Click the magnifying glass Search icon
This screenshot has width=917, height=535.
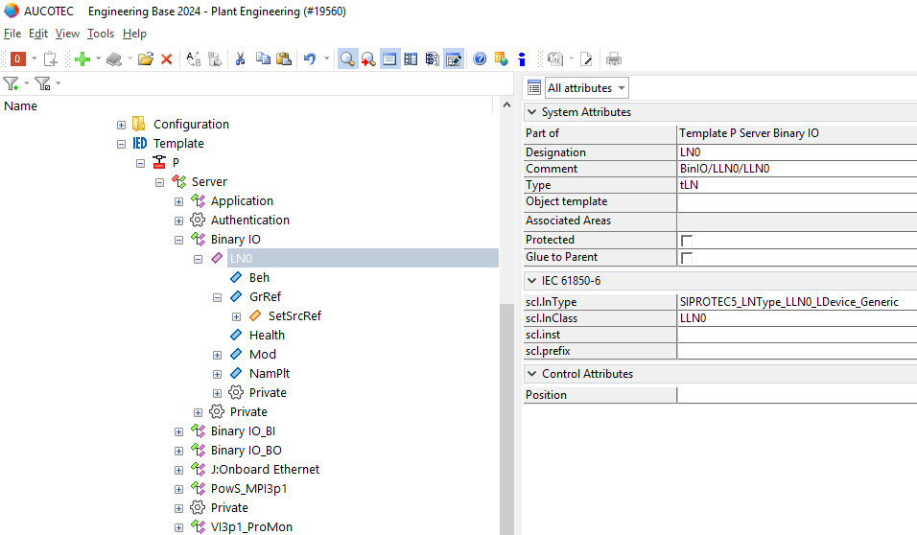pyautogui.click(x=347, y=59)
